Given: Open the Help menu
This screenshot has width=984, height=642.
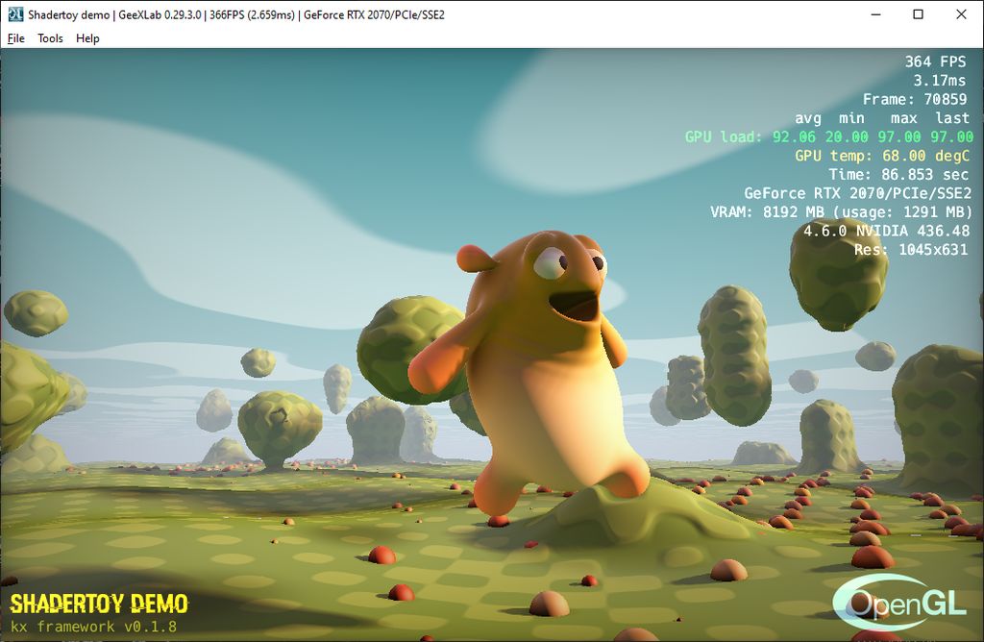Looking at the screenshot, I should point(87,38).
